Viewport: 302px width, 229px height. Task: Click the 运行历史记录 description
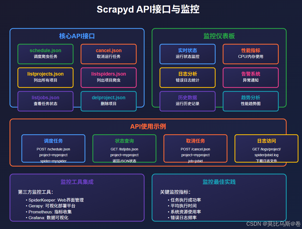(188, 104)
